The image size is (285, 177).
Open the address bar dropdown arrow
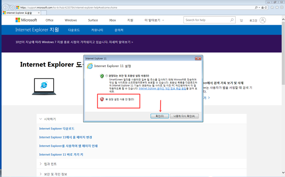(259, 8)
